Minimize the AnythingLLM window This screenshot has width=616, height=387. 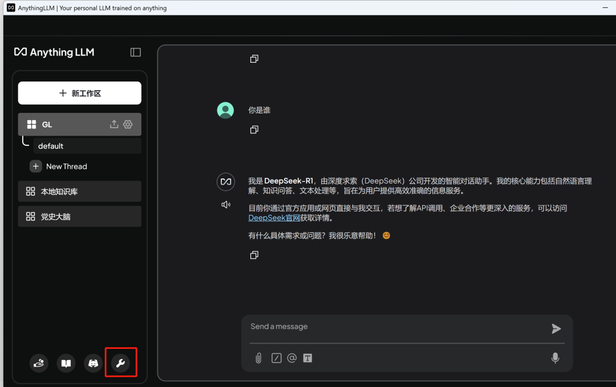(x=605, y=7)
